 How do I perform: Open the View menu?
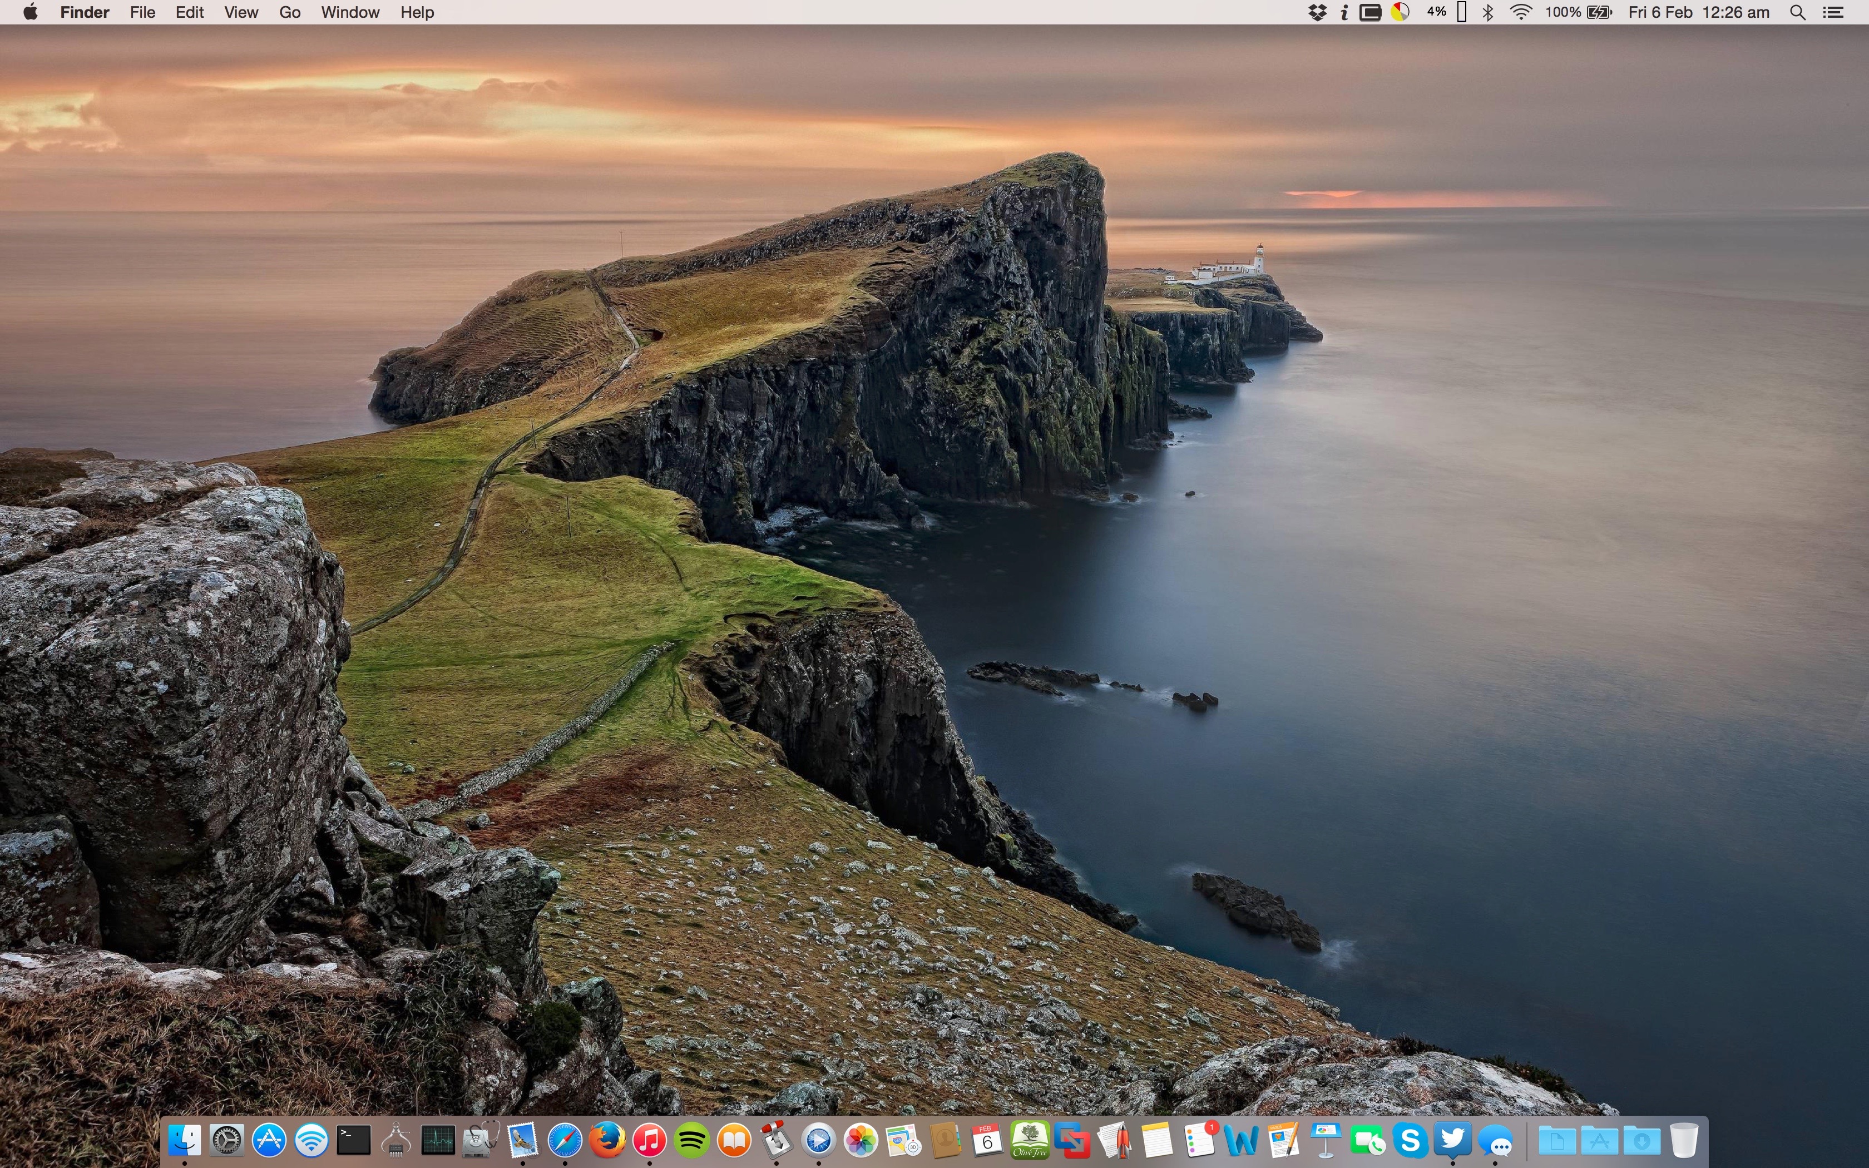click(241, 12)
